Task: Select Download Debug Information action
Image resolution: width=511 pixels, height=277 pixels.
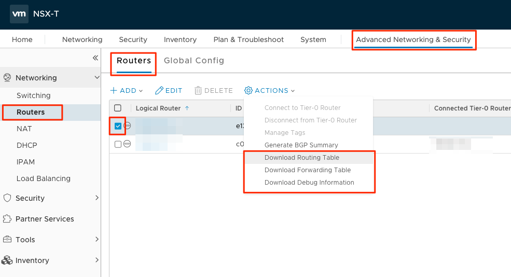Action: pyautogui.click(x=309, y=183)
